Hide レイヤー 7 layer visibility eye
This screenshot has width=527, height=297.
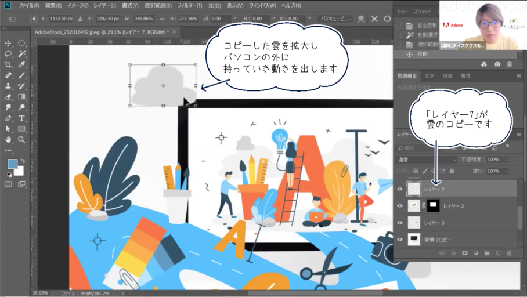[x=400, y=189]
